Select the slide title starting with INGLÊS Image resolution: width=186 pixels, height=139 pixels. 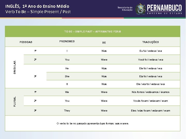(37, 6)
